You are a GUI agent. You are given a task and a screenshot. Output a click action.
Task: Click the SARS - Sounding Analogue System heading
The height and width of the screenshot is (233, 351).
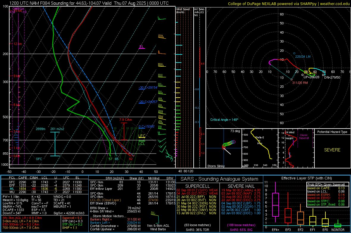pos(220,179)
